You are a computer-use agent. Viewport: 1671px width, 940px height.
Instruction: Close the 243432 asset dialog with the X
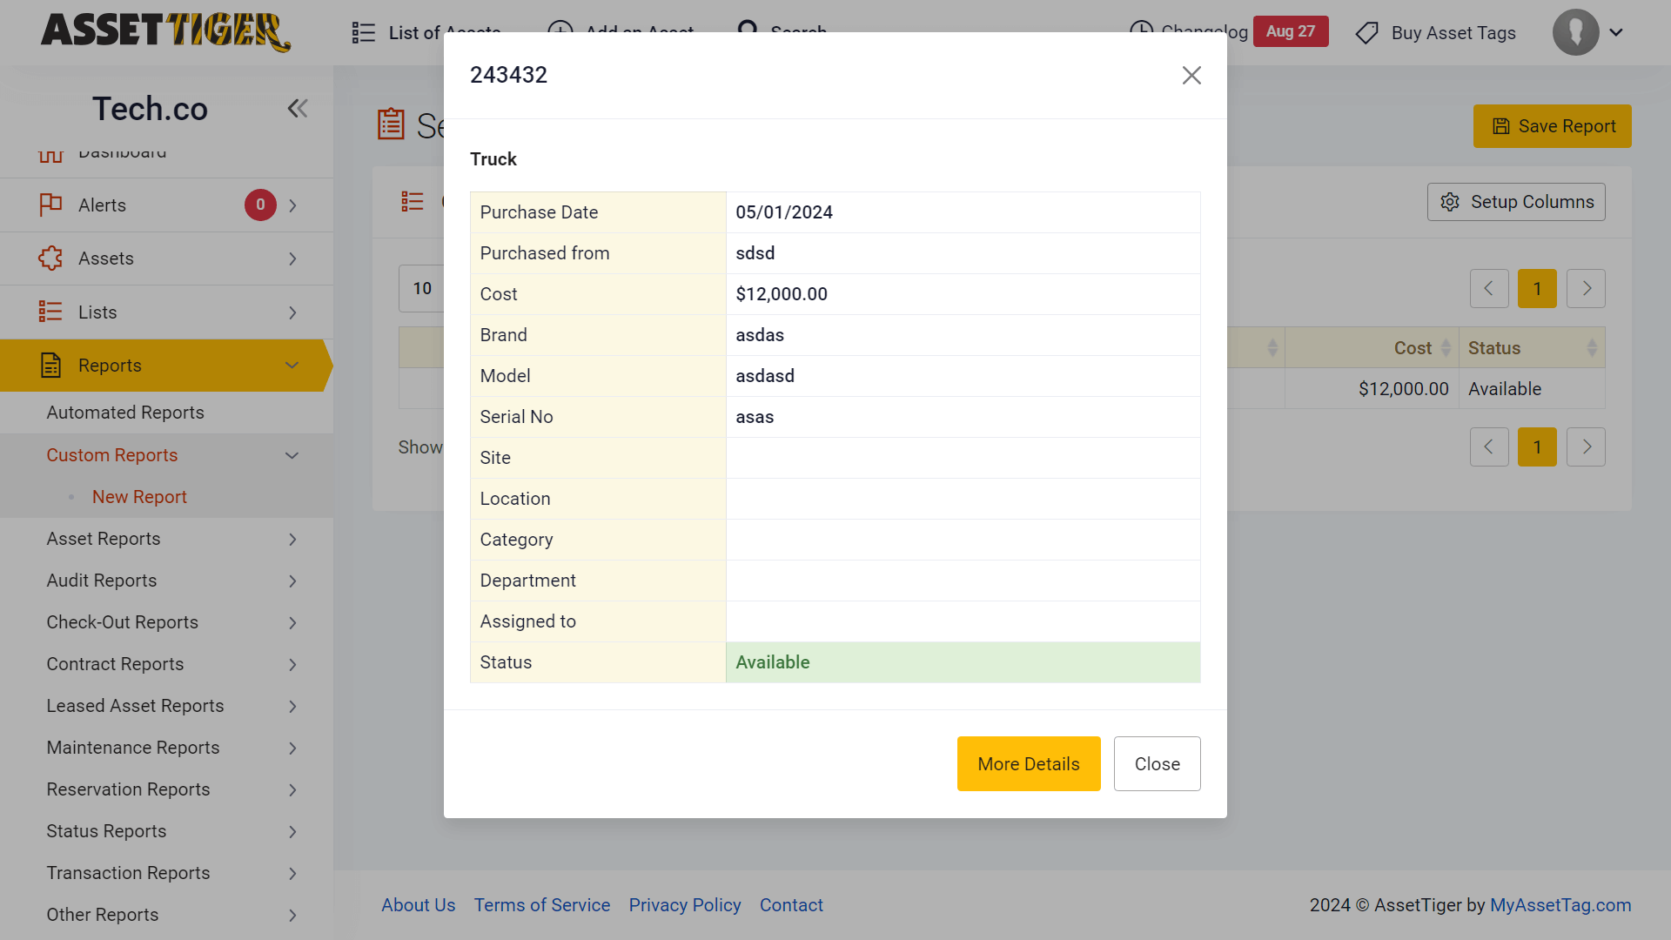[x=1191, y=76]
